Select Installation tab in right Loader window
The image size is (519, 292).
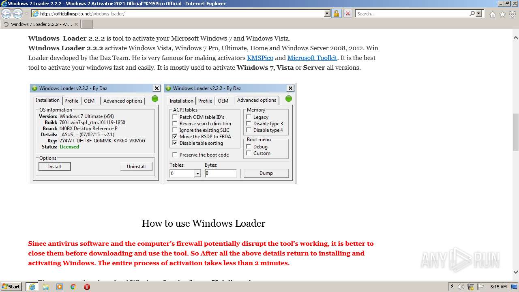181,101
